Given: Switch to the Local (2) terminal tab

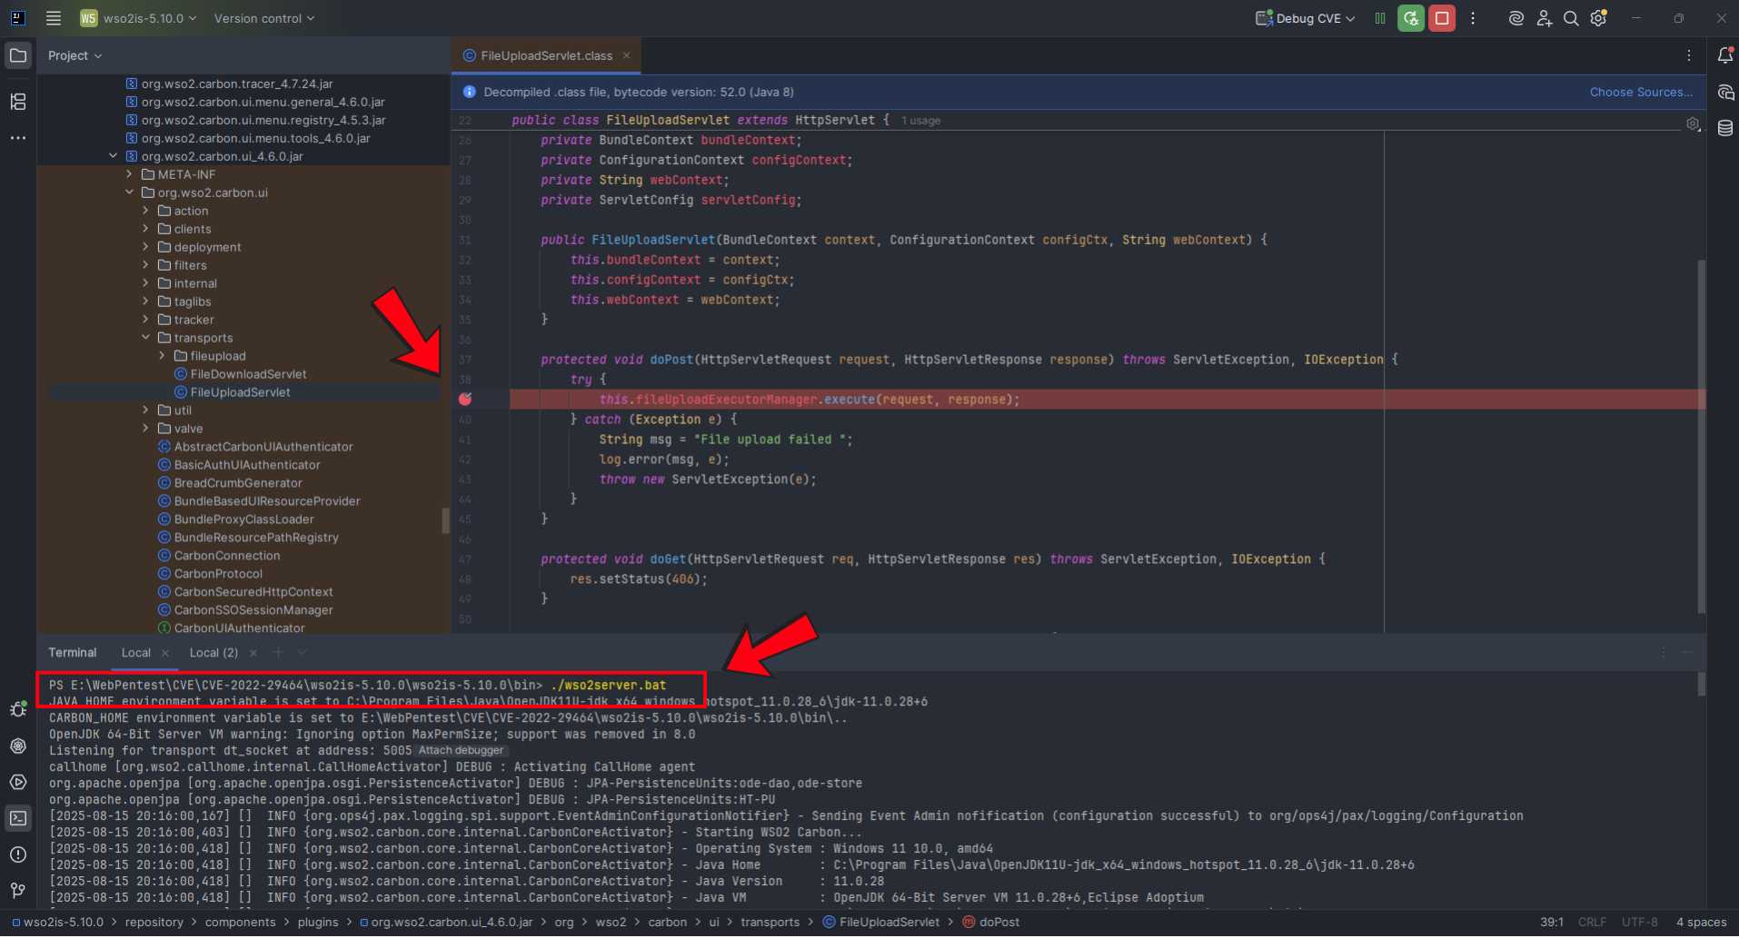Looking at the screenshot, I should (x=214, y=652).
